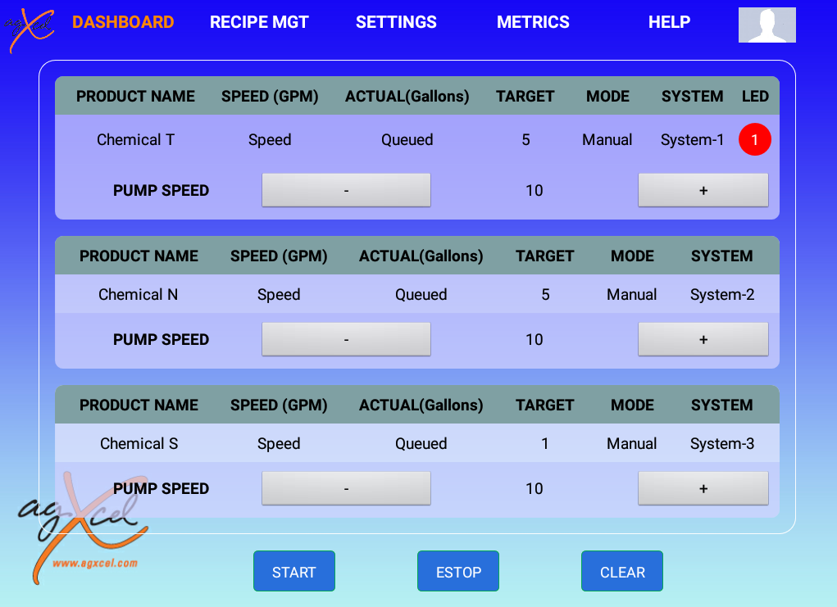Click Manual mode for System-2 row
The image size is (837, 607).
coord(631,295)
